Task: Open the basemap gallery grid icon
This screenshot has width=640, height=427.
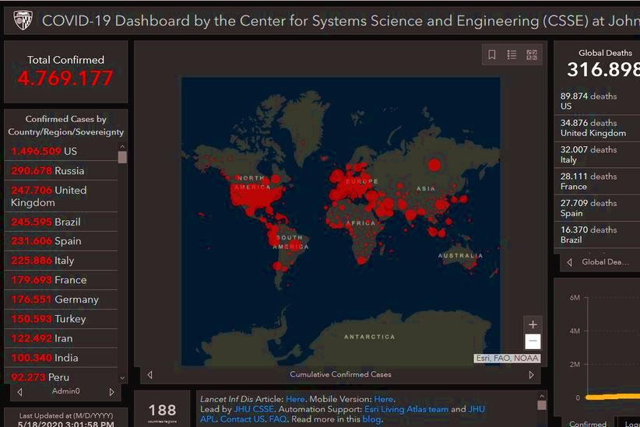Action: pos(532,54)
